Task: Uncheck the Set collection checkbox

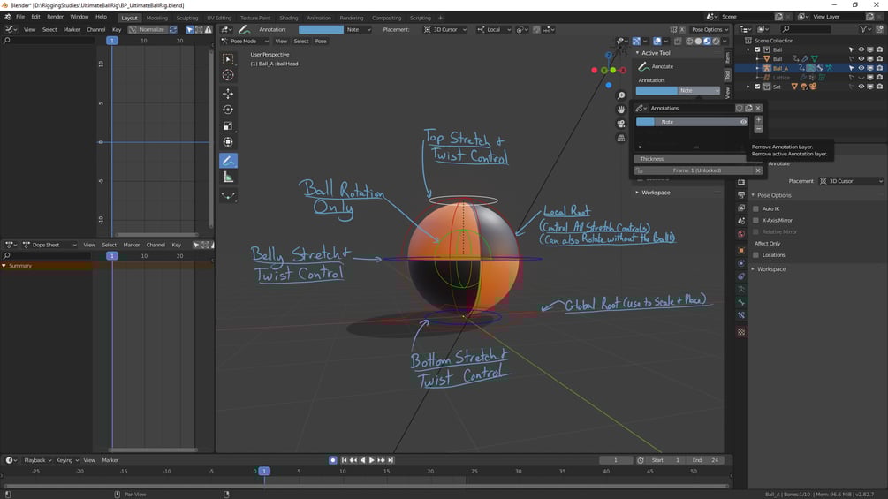Action: (x=757, y=87)
